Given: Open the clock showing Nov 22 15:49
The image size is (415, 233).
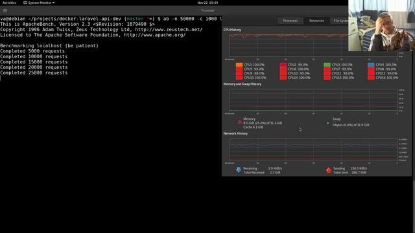Looking at the screenshot, I should pos(207,3).
